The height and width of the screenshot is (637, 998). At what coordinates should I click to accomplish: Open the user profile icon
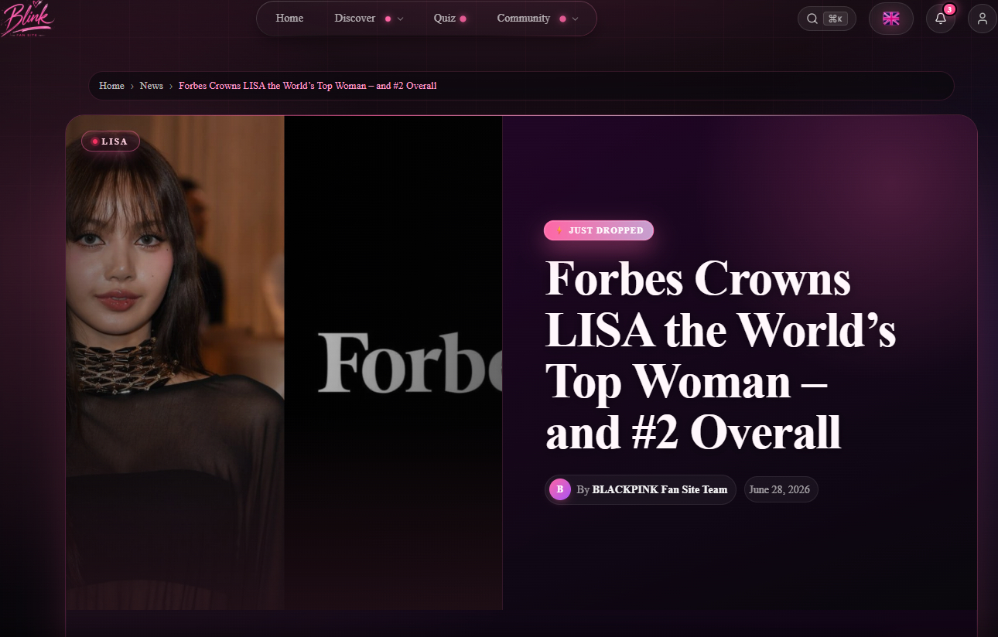[x=983, y=19]
